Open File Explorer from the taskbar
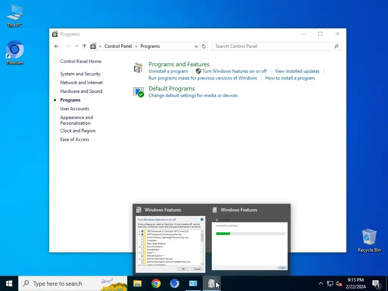Viewport: 388px width, 291px height. tap(137, 283)
